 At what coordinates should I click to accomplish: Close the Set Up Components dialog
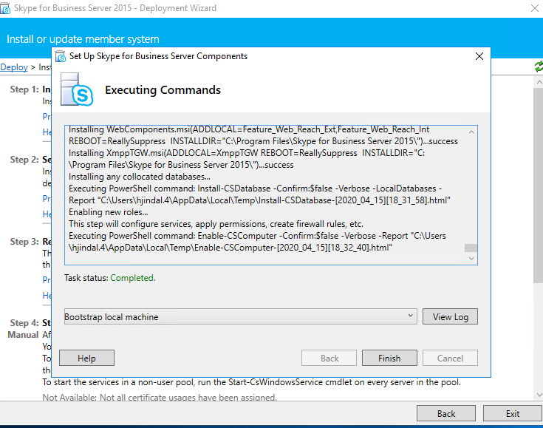(x=479, y=56)
